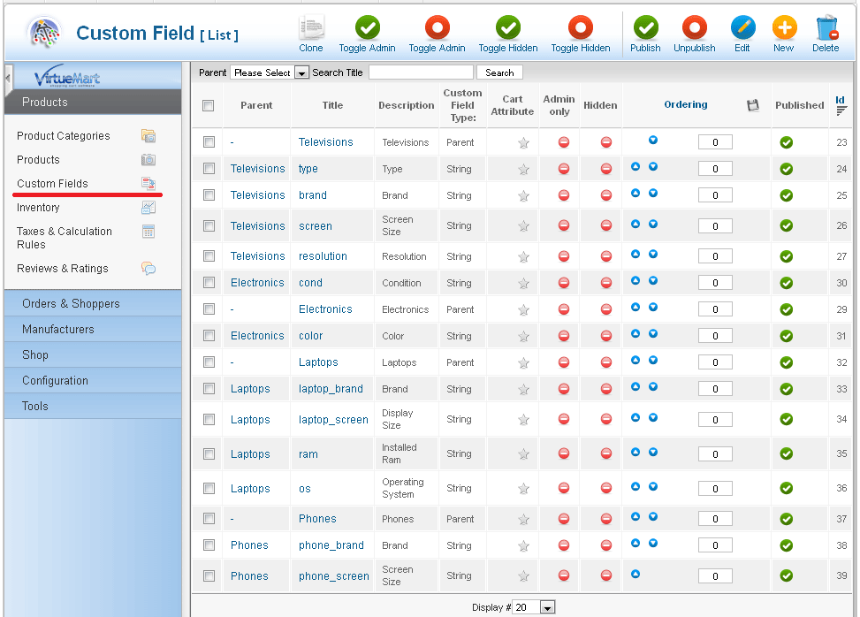
Task: Click the Search button
Action: click(499, 72)
